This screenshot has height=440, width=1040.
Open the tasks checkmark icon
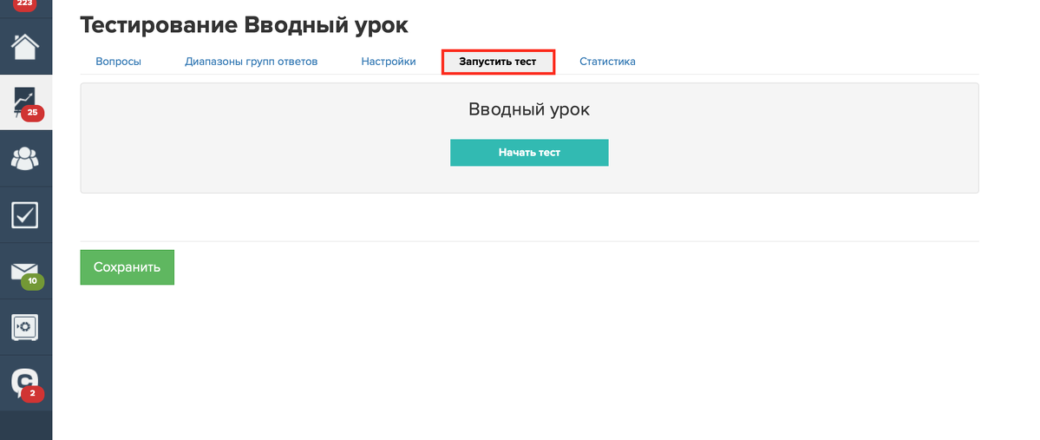25,213
